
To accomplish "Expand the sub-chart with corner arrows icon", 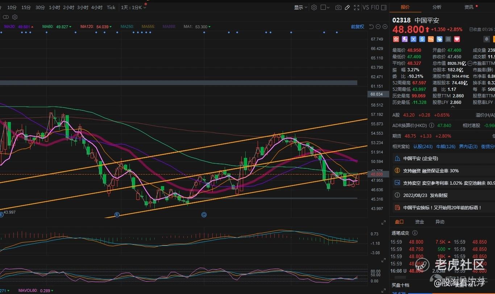I will click(x=384, y=222).
